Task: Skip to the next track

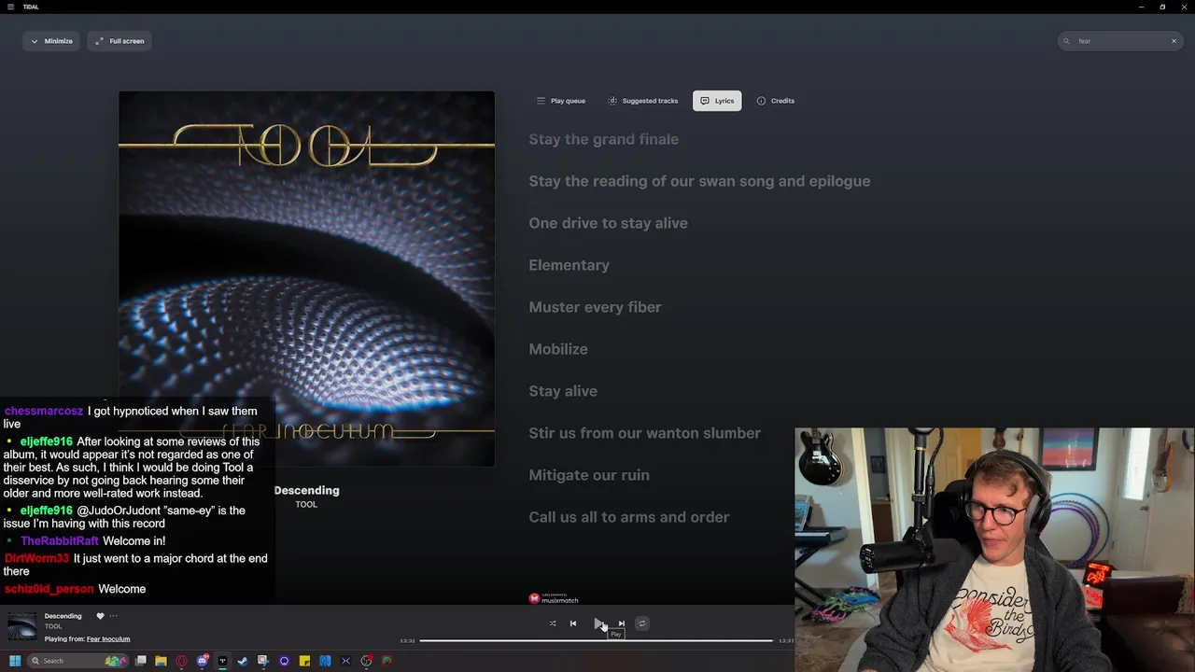Action: coord(622,623)
